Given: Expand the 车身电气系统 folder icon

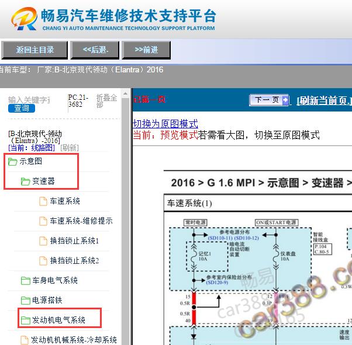Looking at the screenshot, I should [x=25, y=281].
